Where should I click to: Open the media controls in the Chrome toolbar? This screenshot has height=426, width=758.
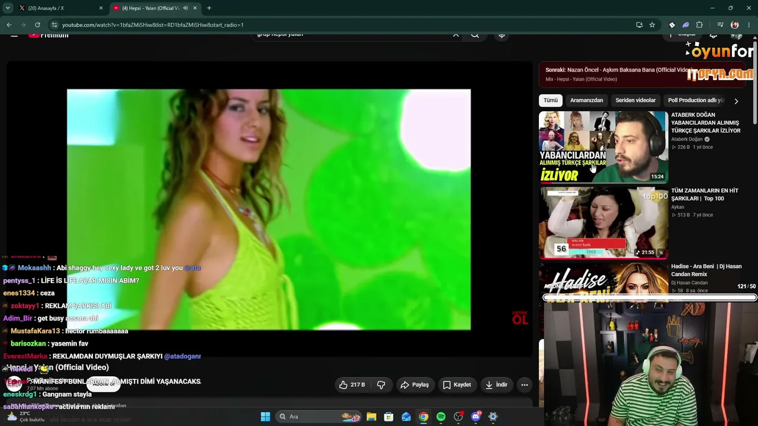pos(720,25)
